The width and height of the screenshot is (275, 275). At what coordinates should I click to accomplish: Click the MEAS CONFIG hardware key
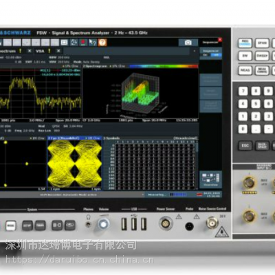[x=262, y=70]
